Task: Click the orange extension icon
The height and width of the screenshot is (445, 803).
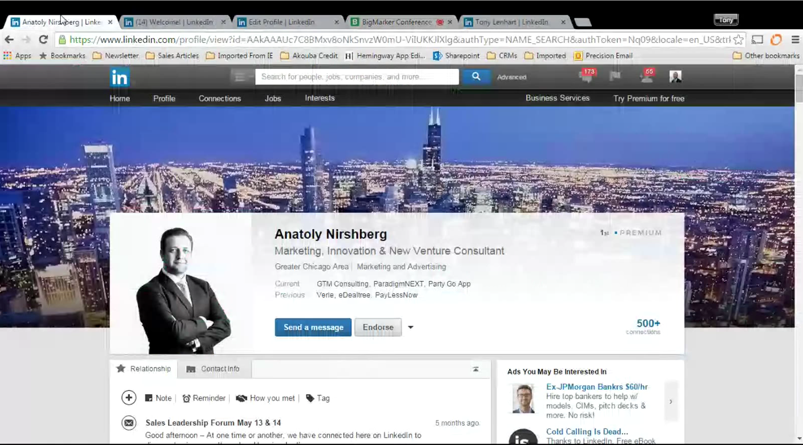Action: pos(776,39)
